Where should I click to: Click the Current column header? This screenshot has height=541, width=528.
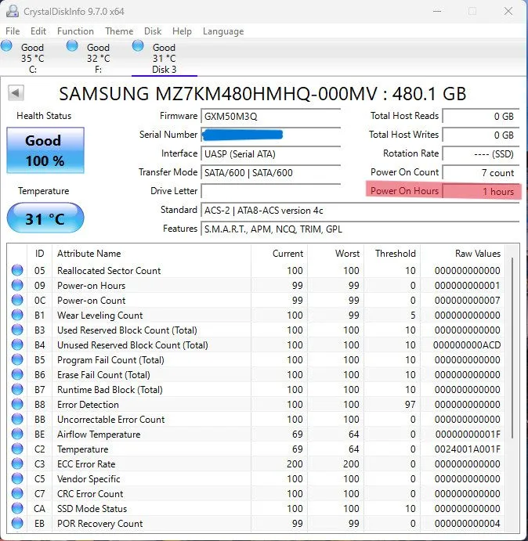point(279,254)
